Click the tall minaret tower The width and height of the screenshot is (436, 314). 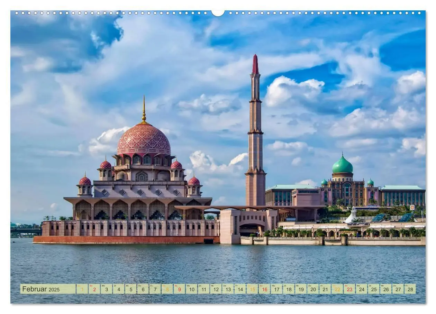pyautogui.click(x=255, y=130)
